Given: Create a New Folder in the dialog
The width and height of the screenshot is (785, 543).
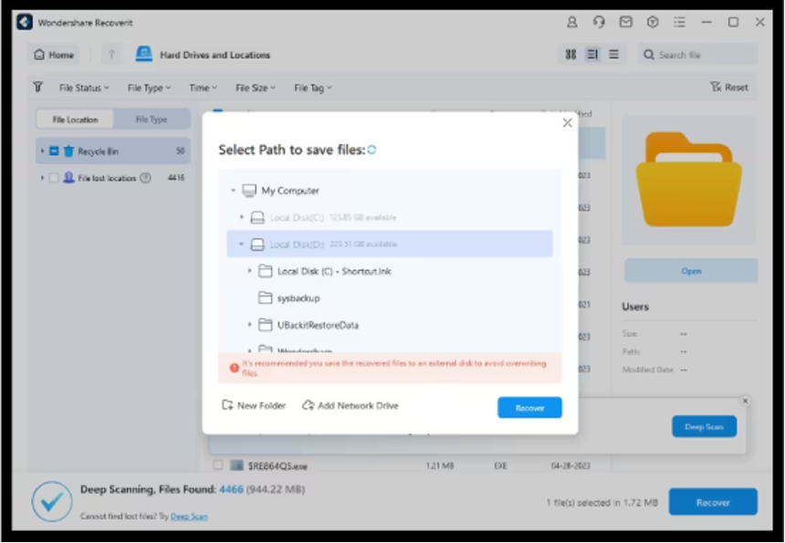Looking at the screenshot, I should click(x=254, y=405).
